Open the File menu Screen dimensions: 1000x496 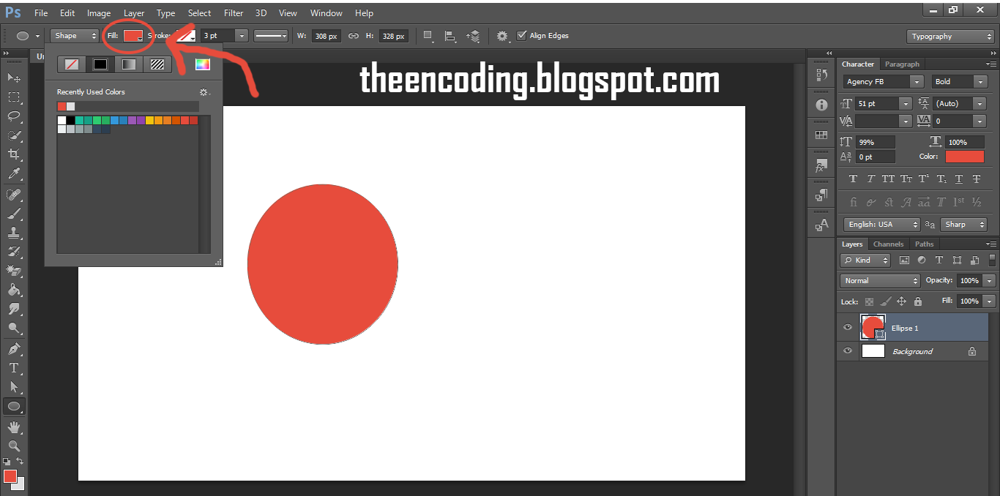41,13
